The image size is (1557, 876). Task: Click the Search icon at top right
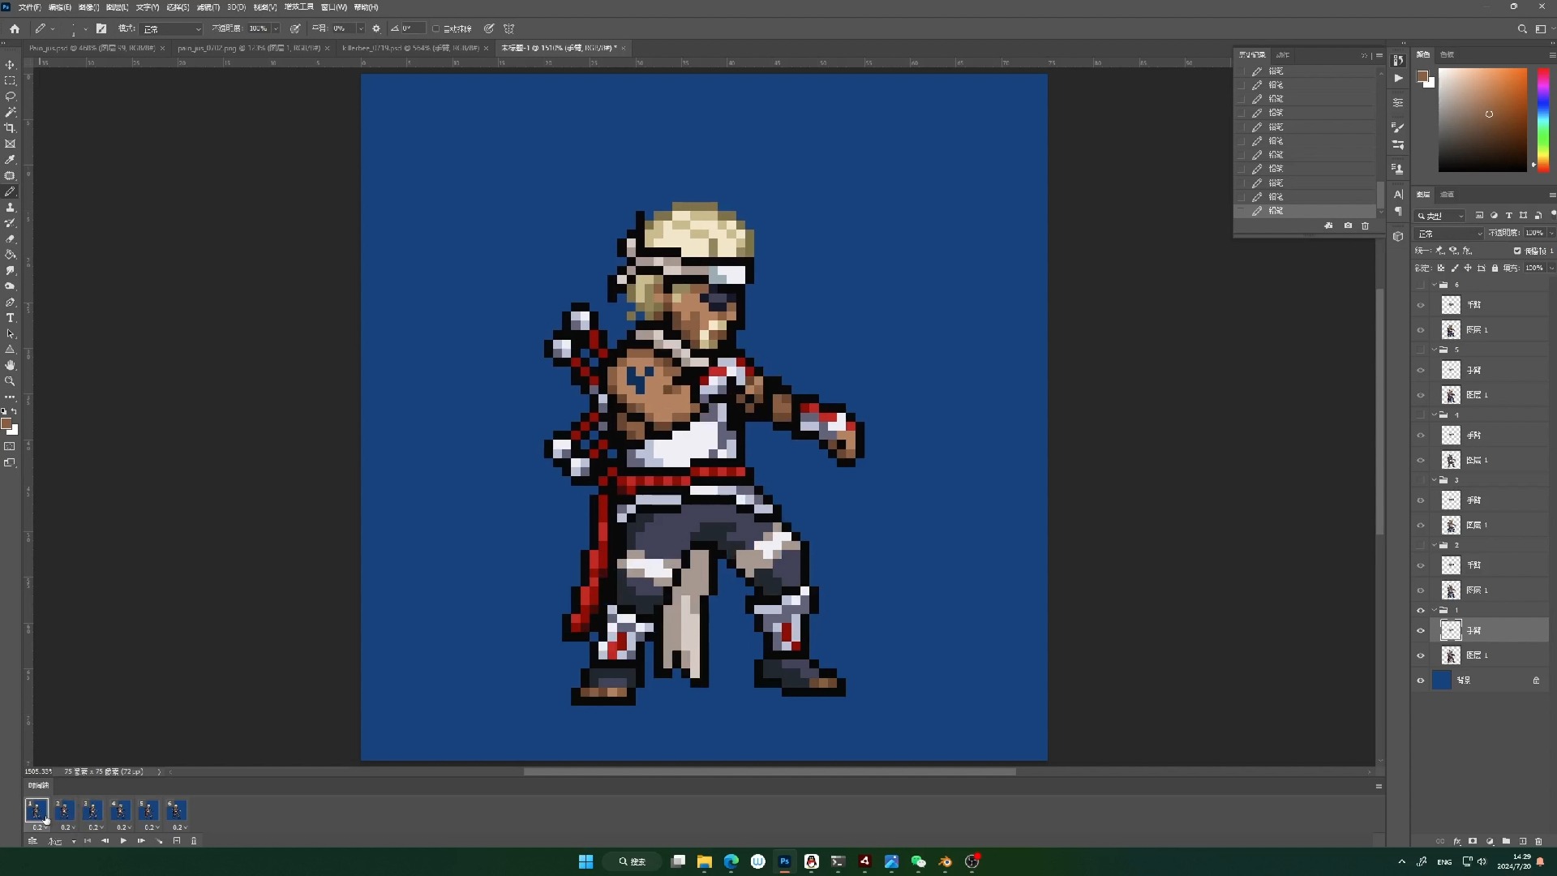click(1522, 28)
